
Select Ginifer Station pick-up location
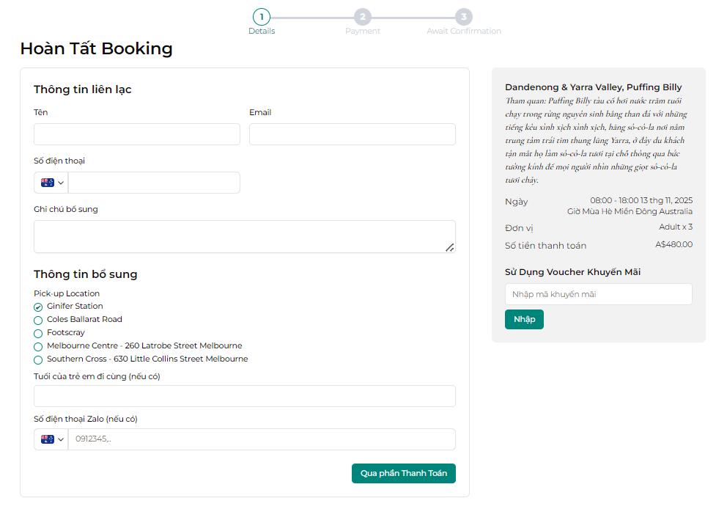[x=38, y=307]
